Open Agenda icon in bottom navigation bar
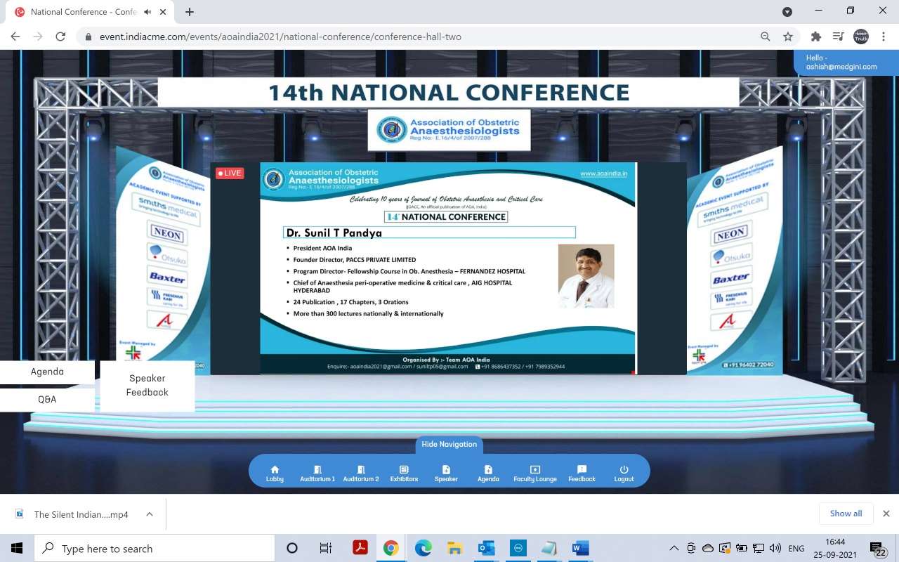Viewport: 899px width, 562px height. coord(488,473)
